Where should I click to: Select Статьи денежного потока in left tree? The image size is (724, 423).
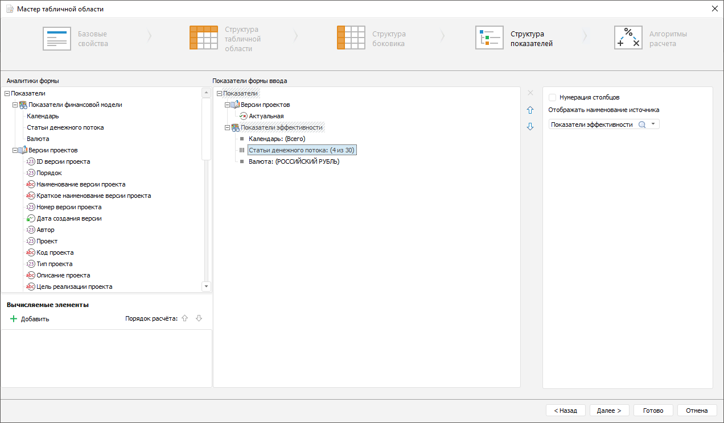point(65,127)
